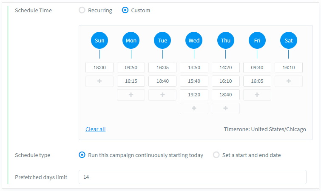Add a time slot under Saturday
This screenshot has height=191, width=321.
click(288, 81)
